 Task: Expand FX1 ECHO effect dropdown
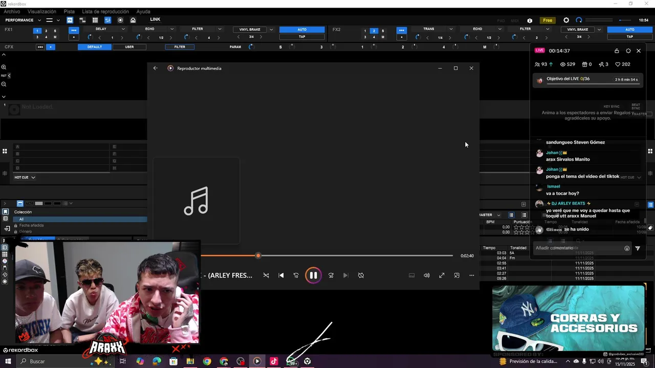[172, 29]
